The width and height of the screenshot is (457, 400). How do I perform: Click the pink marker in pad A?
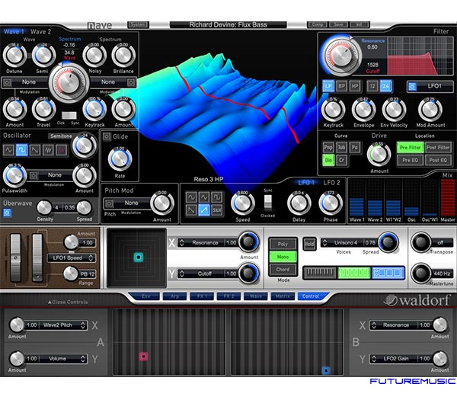tap(143, 357)
